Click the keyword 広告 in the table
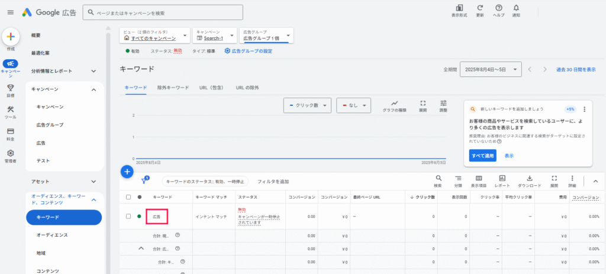 click(x=156, y=216)
